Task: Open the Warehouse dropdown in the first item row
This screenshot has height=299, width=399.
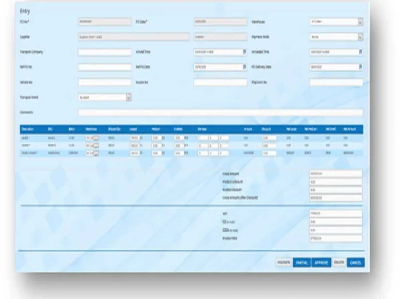Action: [96, 138]
